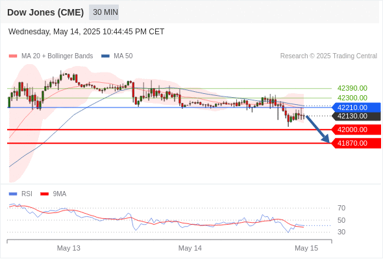Click the 30 MIN timeframe badge

coord(104,12)
